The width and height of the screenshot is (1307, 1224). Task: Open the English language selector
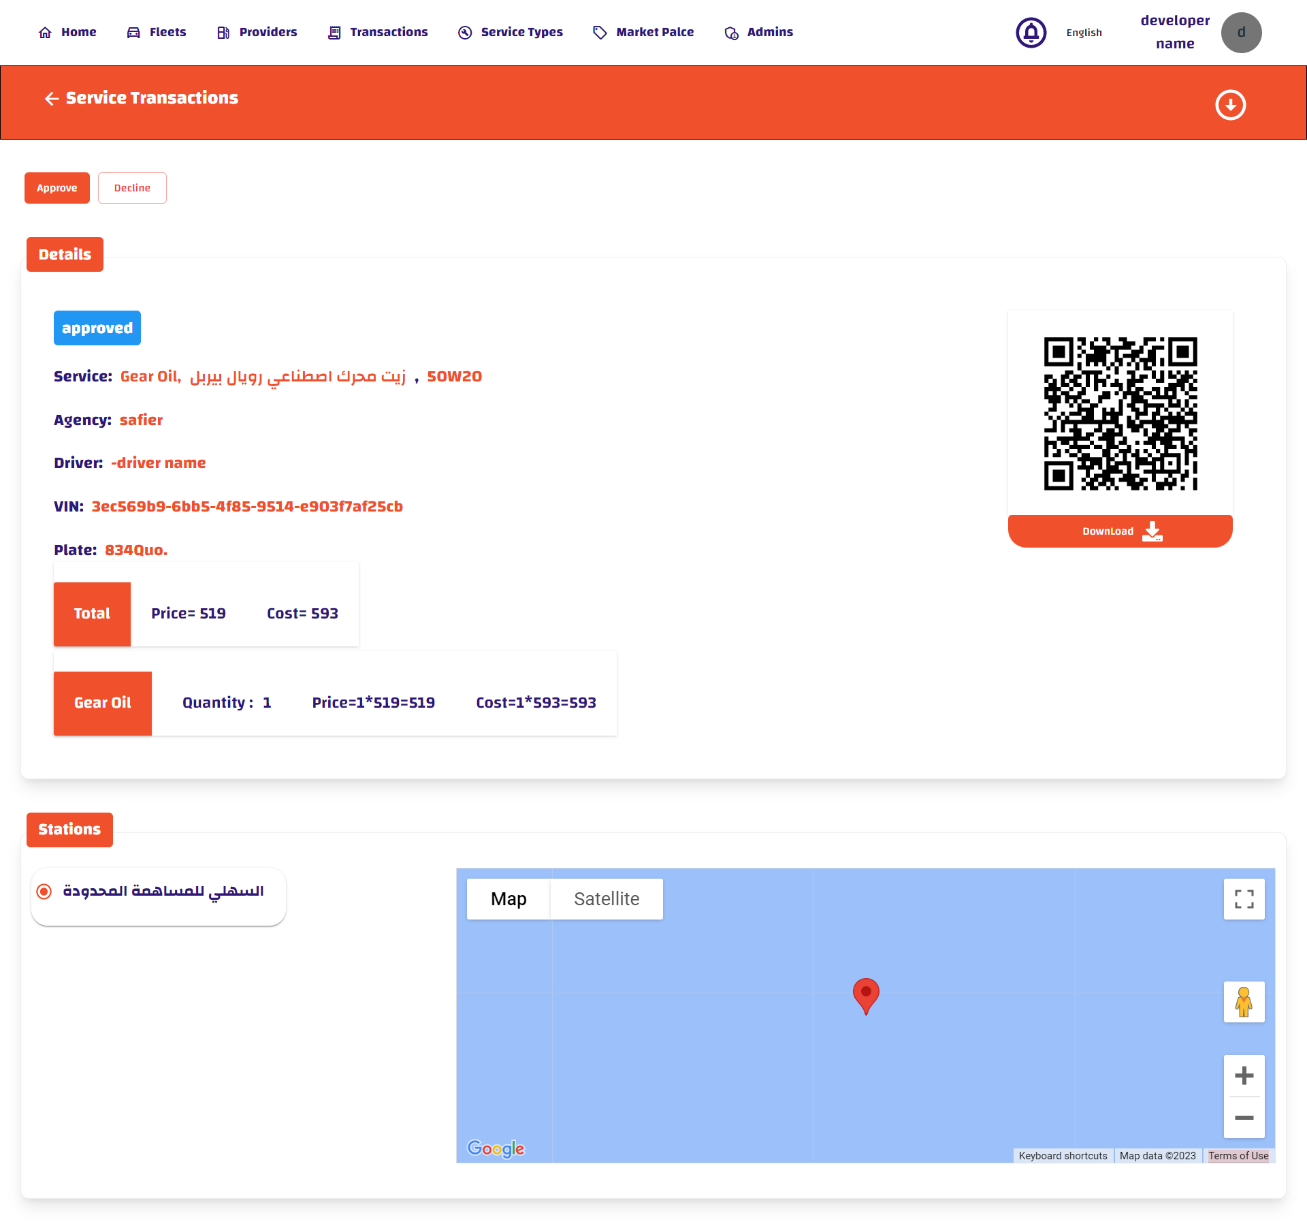pyautogui.click(x=1084, y=33)
